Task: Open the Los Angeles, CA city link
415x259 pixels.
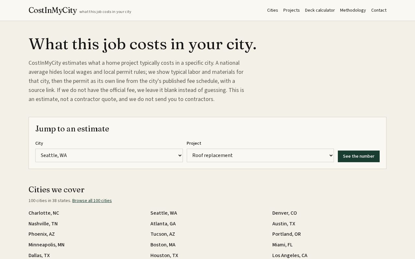Action: point(290,255)
